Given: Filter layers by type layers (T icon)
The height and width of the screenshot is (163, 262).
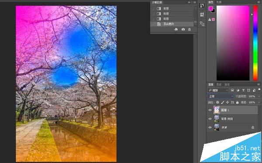Looking at the screenshot, I should [x=243, y=90].
